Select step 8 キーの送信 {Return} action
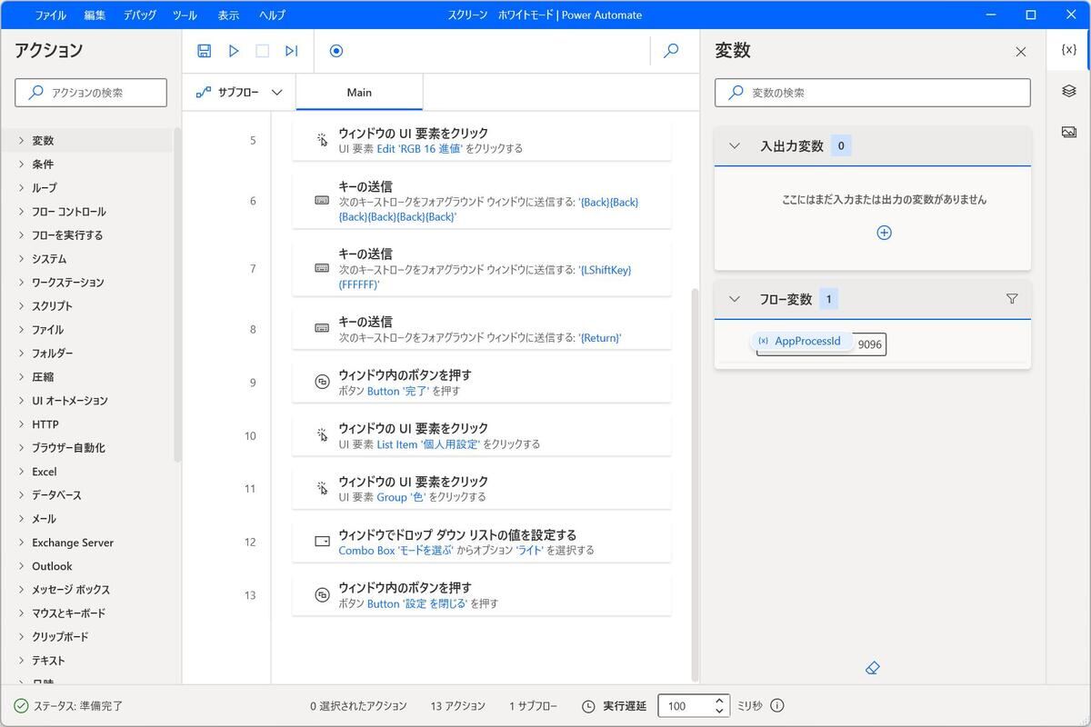The image size is (1091, 727). [482, 329]
